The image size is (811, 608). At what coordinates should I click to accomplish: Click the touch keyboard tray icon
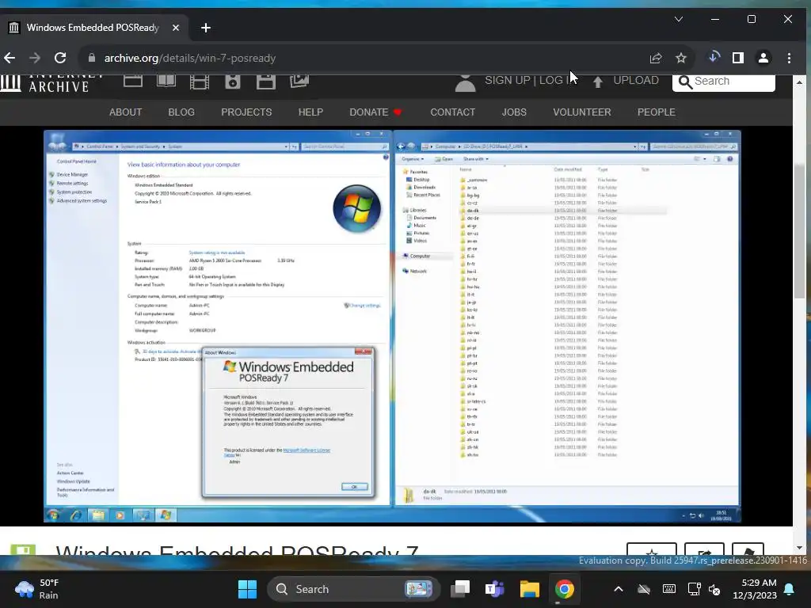[668, 589]
